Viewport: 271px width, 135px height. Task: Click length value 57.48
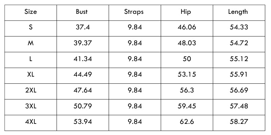click(239, 106)
